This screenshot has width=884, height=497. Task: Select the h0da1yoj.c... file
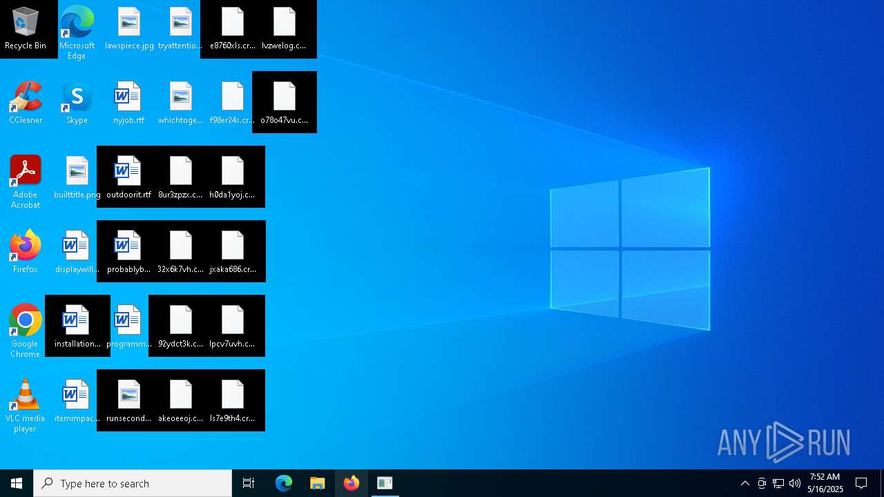click(233, 178)
